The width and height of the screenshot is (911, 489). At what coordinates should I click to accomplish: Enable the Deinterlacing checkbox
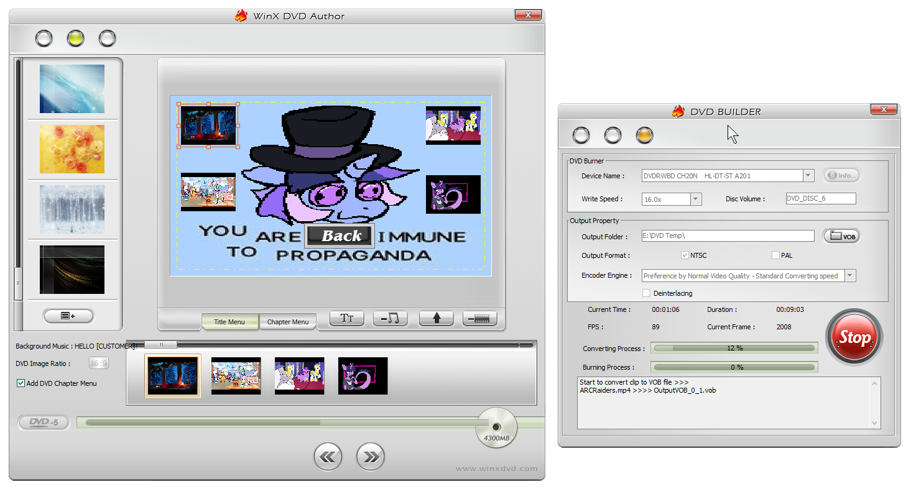coord(646,293)
